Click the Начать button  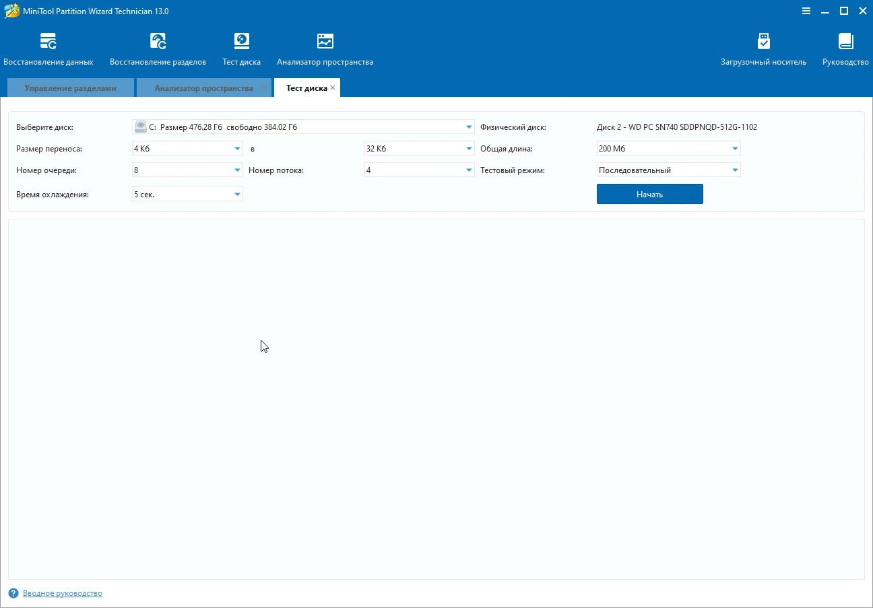[649, 194]
